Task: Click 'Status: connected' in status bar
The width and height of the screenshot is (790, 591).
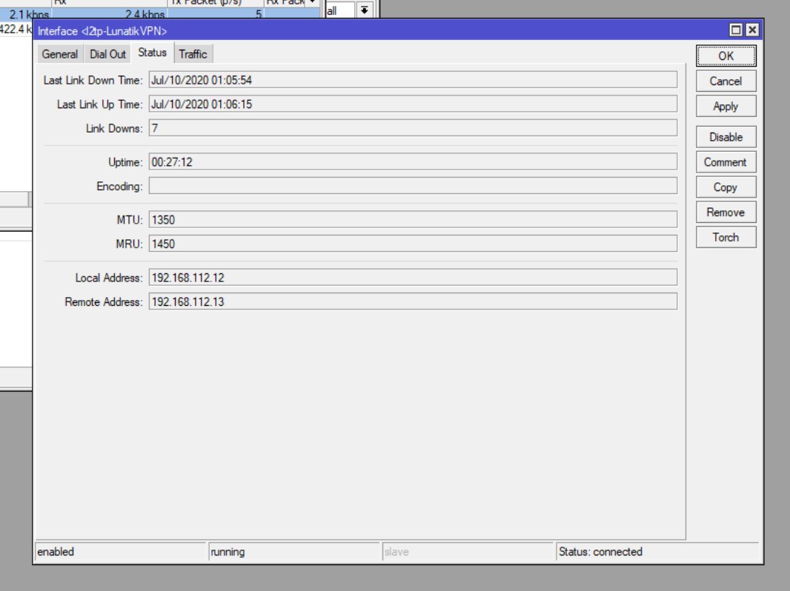Action: [x=657, y=552]
